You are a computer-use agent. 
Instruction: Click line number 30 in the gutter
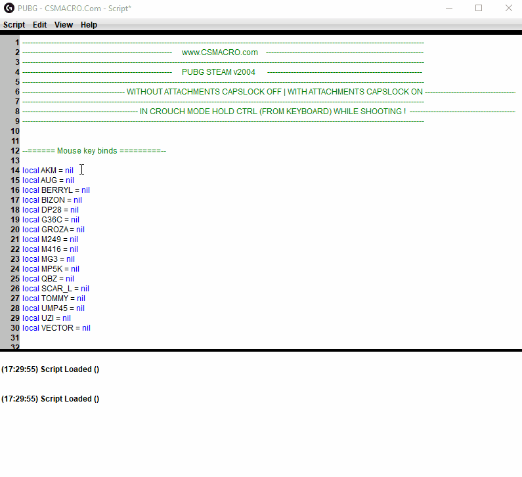click(15, 328)
